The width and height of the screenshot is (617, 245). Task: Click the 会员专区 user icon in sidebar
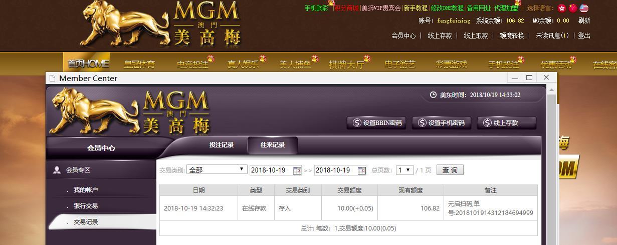click(x=57, y=170)
